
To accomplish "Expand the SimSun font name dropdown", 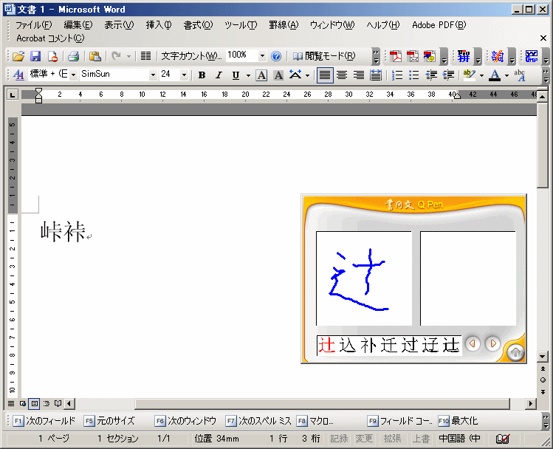I will click(153, 75).
